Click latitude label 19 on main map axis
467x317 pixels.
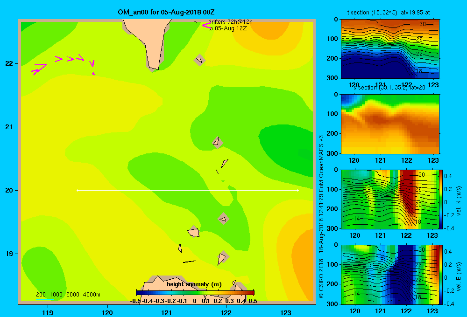click(x=9, y=254)
